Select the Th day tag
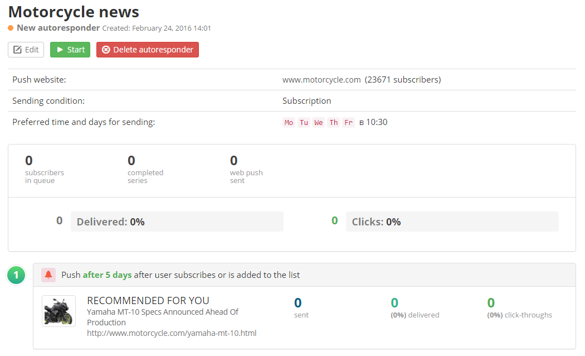 coord(333,123)
